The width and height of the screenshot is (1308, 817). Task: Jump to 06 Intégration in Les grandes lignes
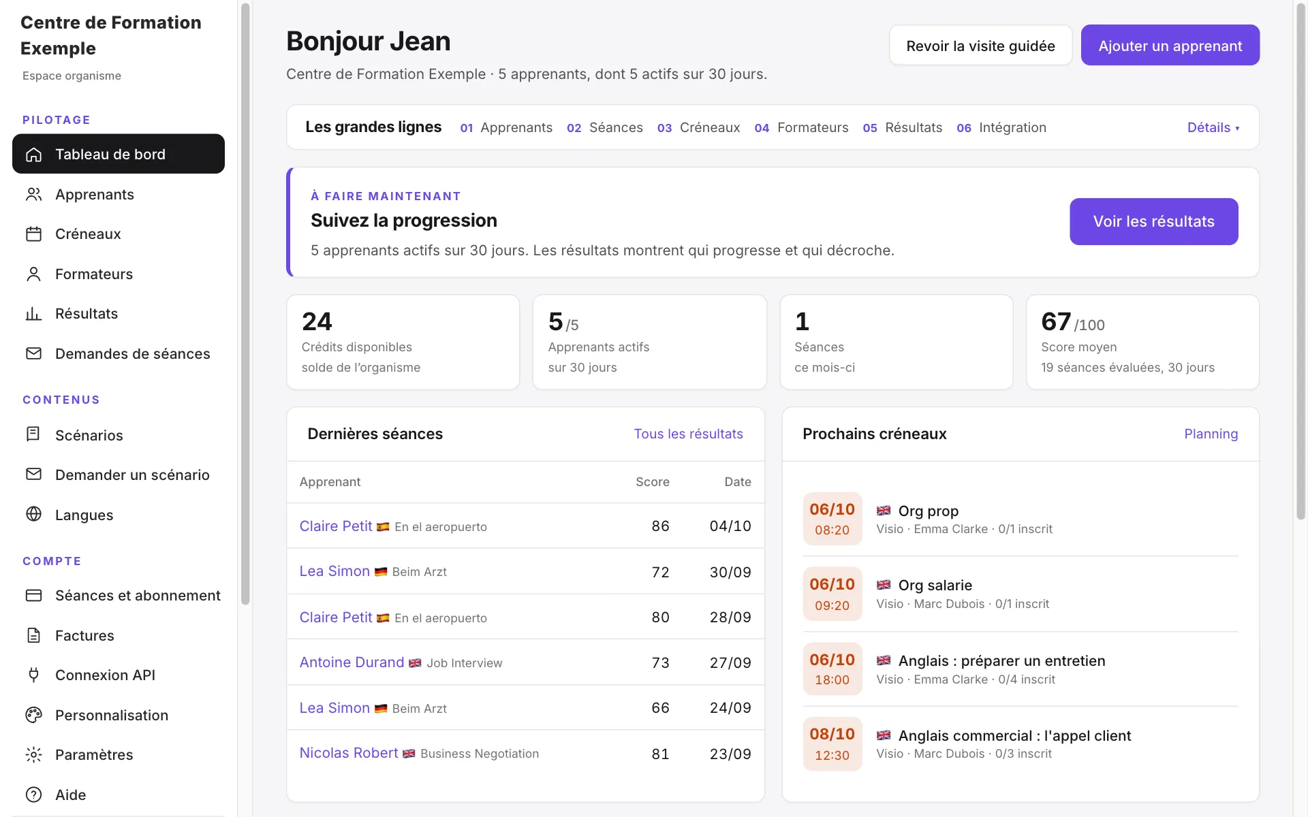coord(1001,127)
